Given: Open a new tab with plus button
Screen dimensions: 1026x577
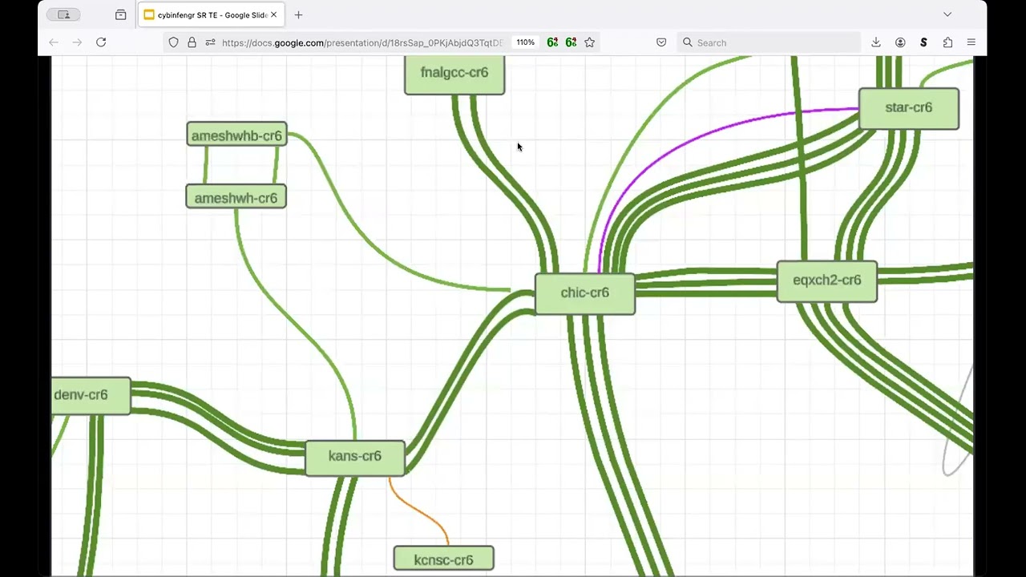Looking at the screenshot, I should click(x=298, y=14).
